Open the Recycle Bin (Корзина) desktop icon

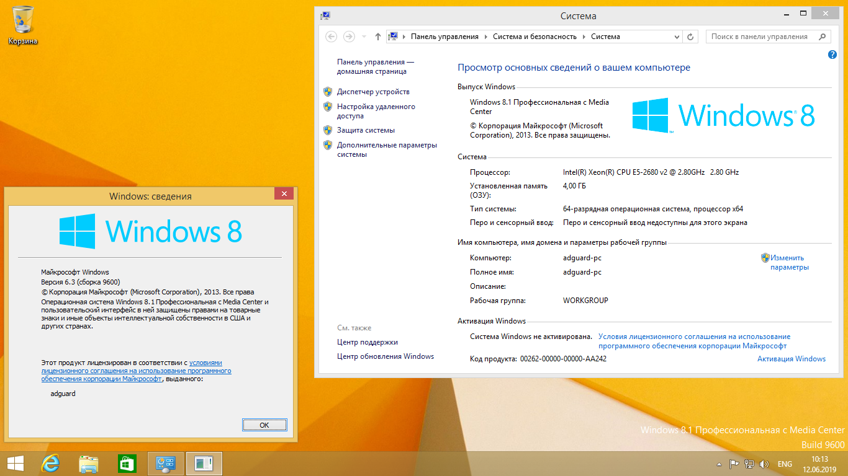click(x=23, y=25)
